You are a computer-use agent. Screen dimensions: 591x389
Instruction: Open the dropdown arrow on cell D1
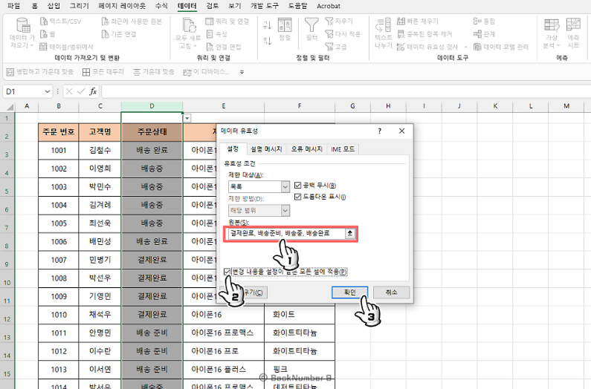click(187, 118)
